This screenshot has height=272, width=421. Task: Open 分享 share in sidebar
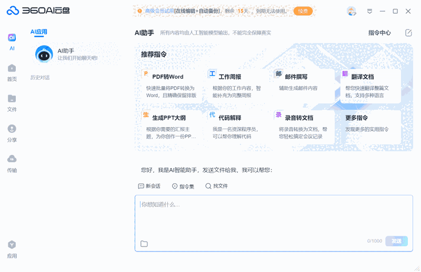click(12, 133)
